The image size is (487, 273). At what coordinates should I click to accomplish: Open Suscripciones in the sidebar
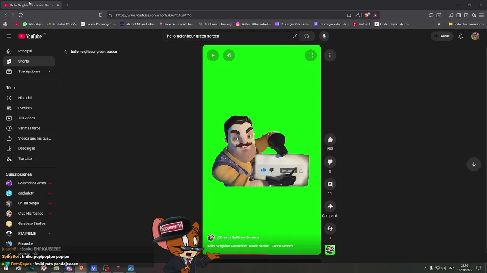pos(29,71)
